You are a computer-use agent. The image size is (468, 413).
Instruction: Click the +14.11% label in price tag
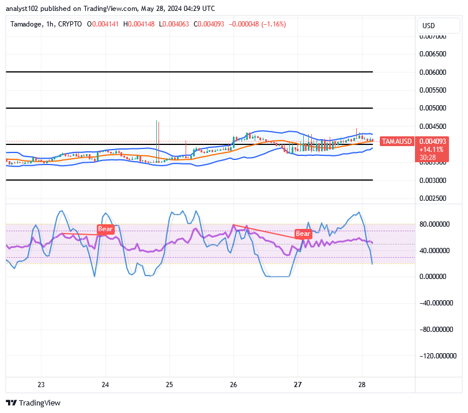(431, 150)
